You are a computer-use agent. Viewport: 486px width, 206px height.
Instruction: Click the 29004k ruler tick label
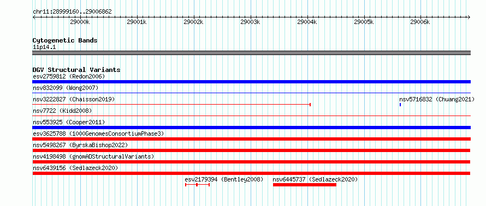click(x=307, y=22)
